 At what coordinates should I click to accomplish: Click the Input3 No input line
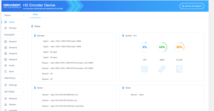tap(50, 52)
